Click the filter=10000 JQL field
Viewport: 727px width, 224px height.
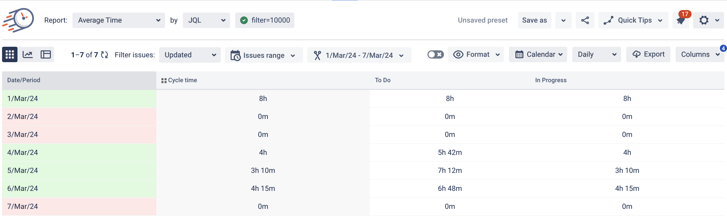265,20
